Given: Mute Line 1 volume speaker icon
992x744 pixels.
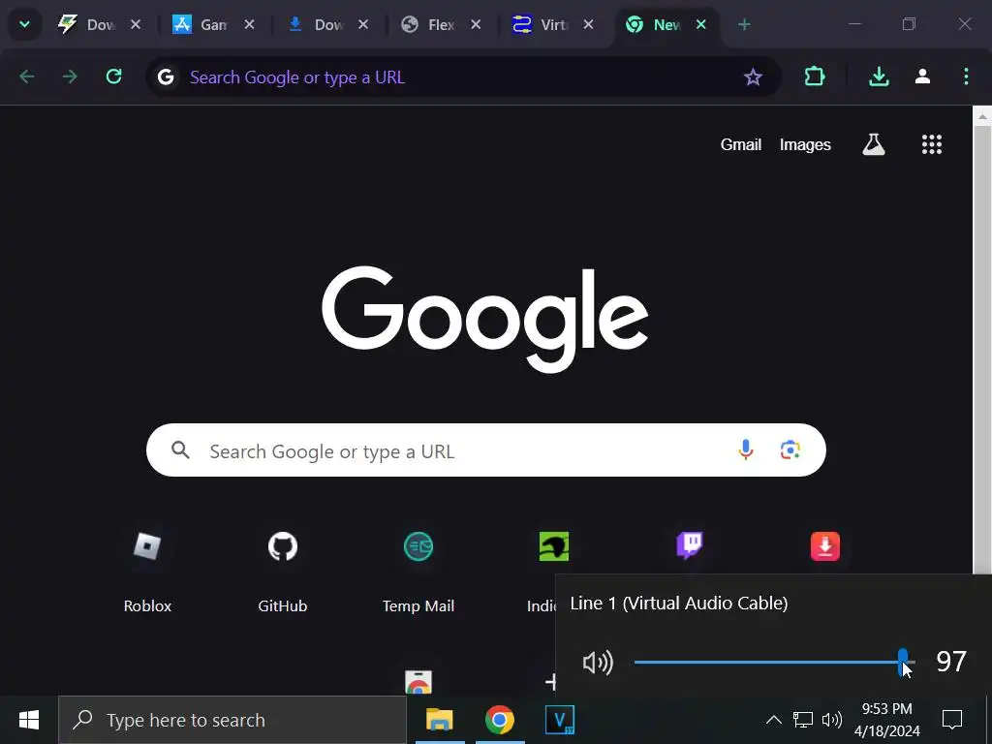Looking at the screenshot, I should (x=598, y=663).
